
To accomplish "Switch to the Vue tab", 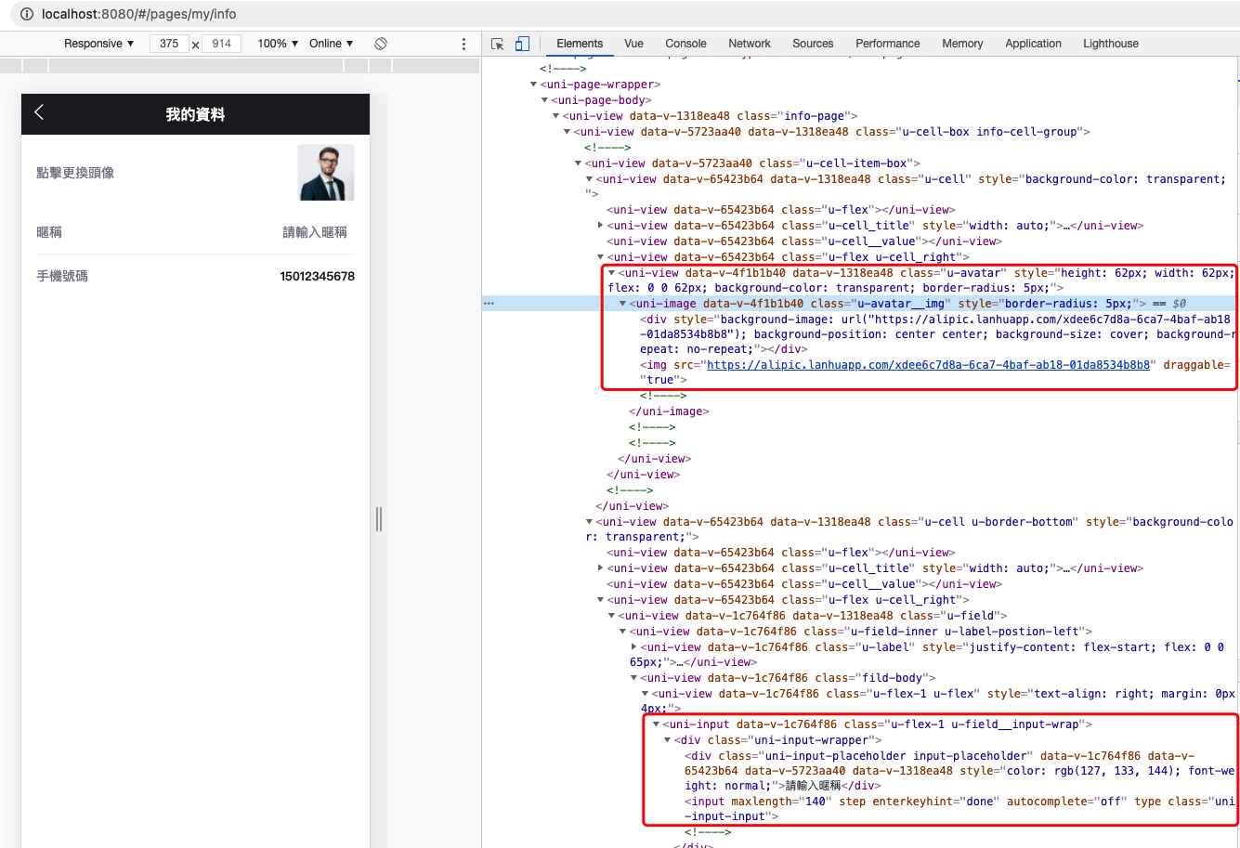I will [634, 44].
